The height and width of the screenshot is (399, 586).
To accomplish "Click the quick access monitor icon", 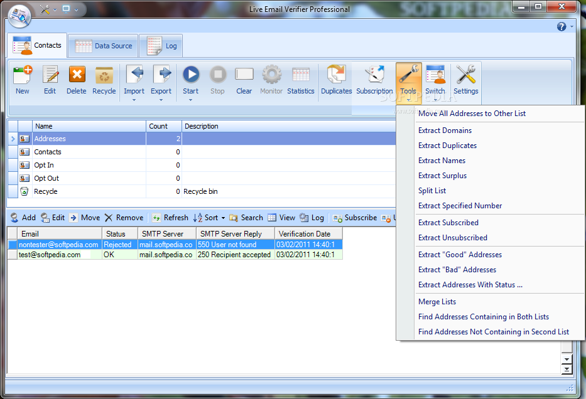I will pyautogui.click(x=66, y=9).
